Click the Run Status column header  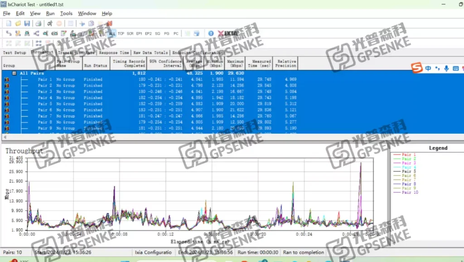[96, 63]
